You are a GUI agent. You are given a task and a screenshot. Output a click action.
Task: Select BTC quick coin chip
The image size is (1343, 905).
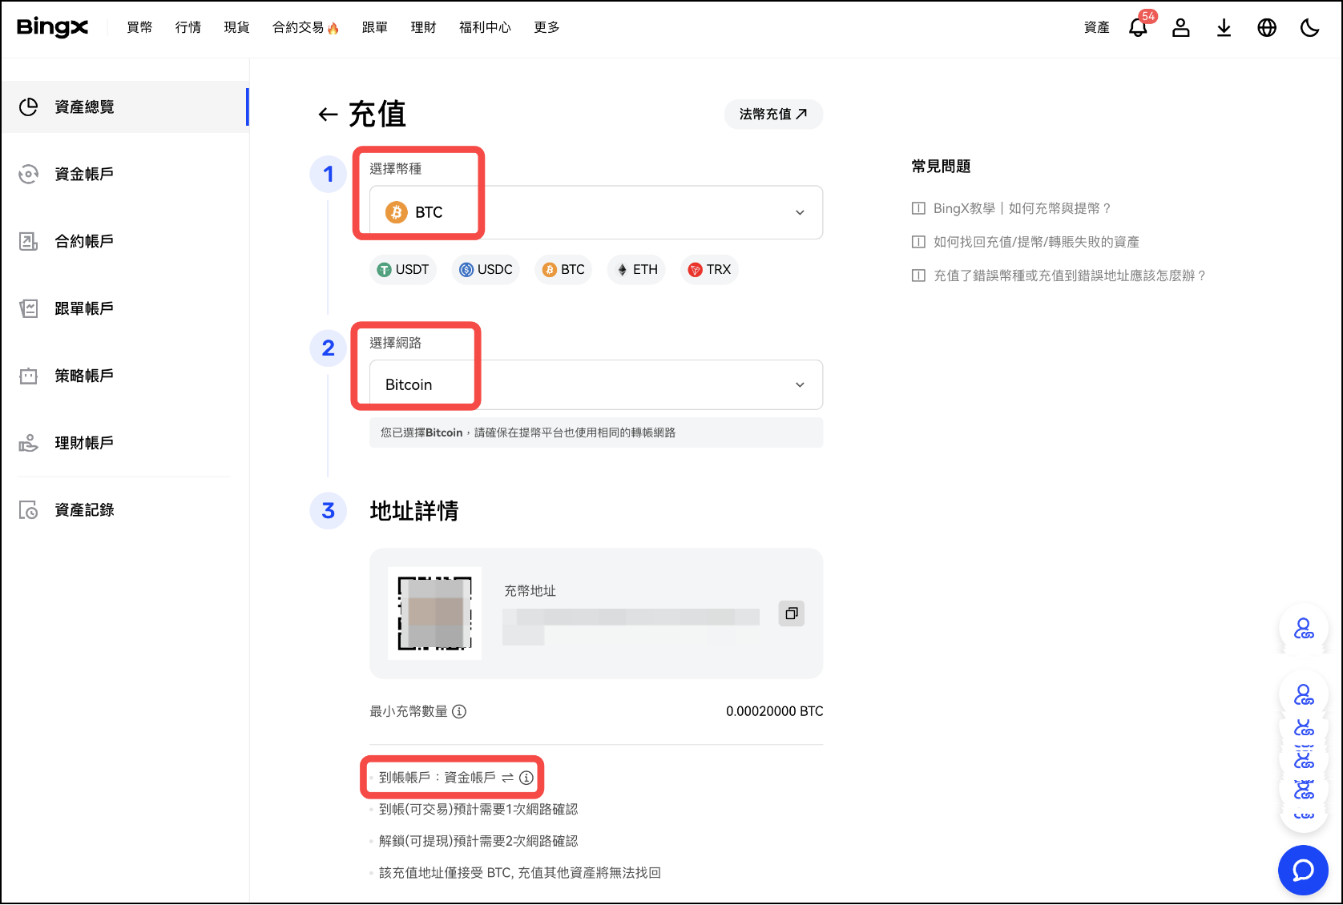pyautogui.click(x=563, y=269)
